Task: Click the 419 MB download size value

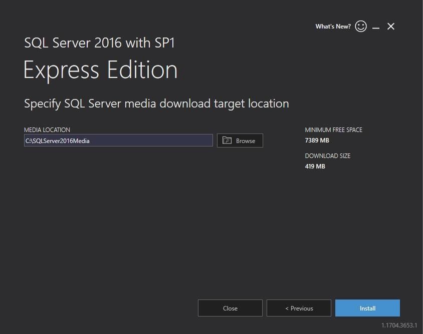Action: pyautogui.click(x=315, y=166)
